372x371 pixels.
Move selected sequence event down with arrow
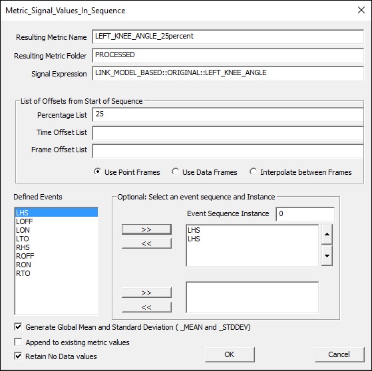point(327,255)
